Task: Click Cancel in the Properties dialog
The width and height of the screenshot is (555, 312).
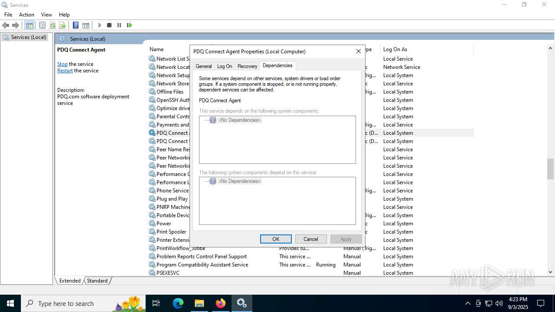Action: 311,239
